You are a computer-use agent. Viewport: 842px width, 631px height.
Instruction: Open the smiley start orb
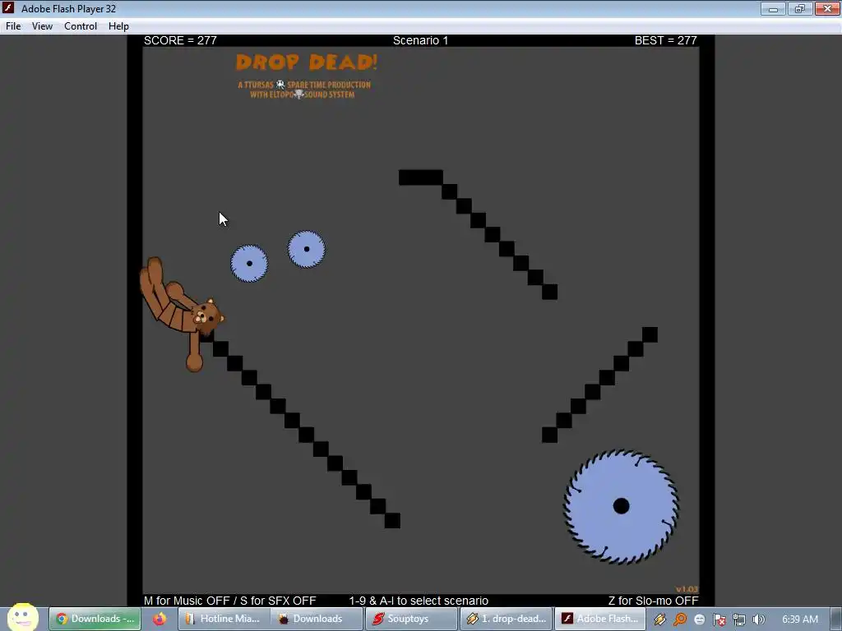click(22, 618)
